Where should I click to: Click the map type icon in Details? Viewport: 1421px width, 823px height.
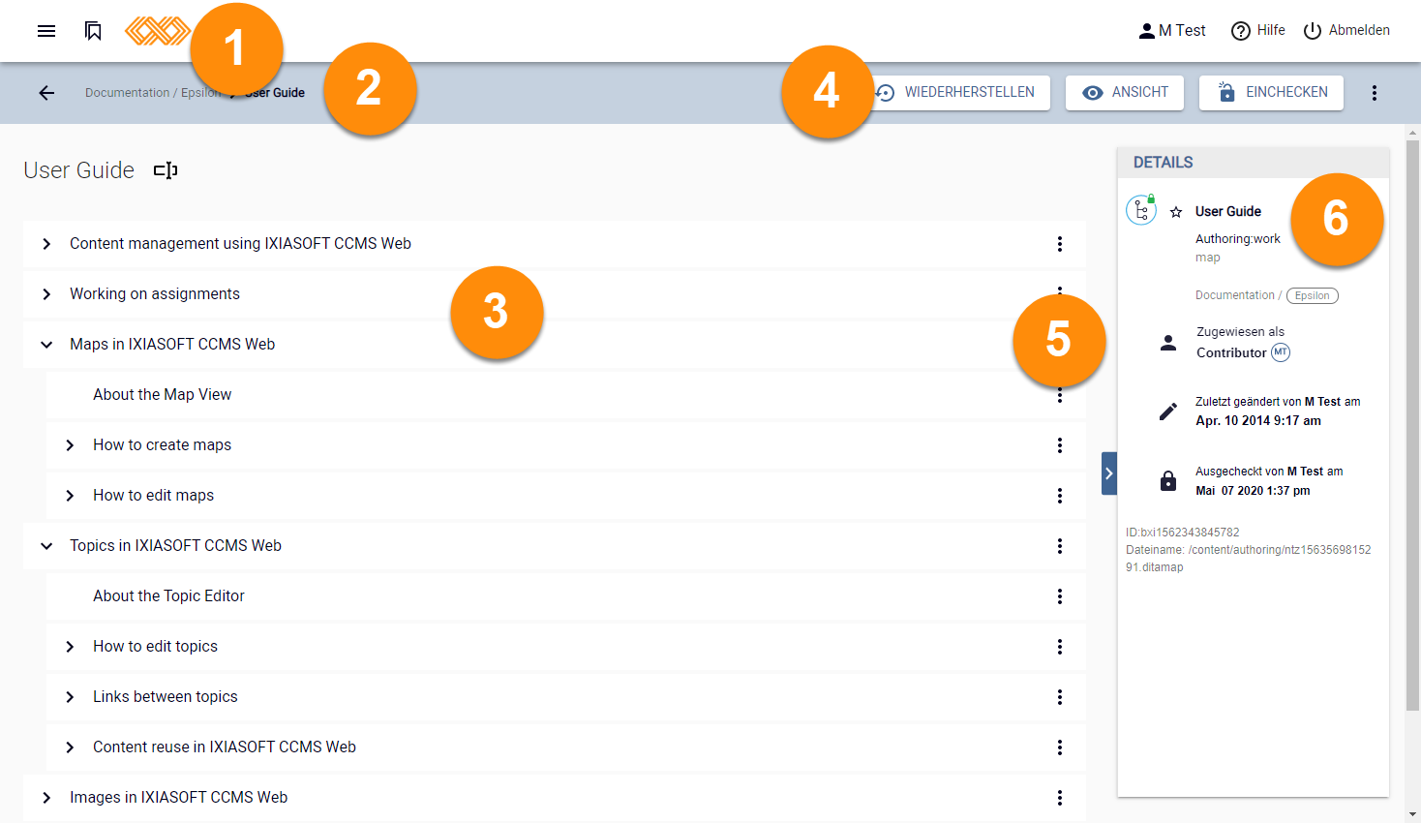[1141, 210]
